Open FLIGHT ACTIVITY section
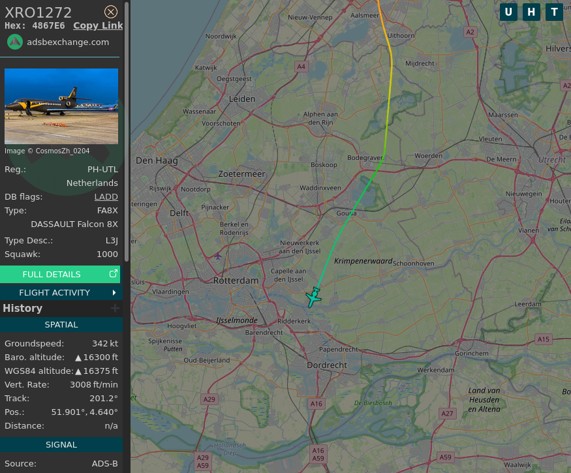The image size is (571, 473). (60, 293)
